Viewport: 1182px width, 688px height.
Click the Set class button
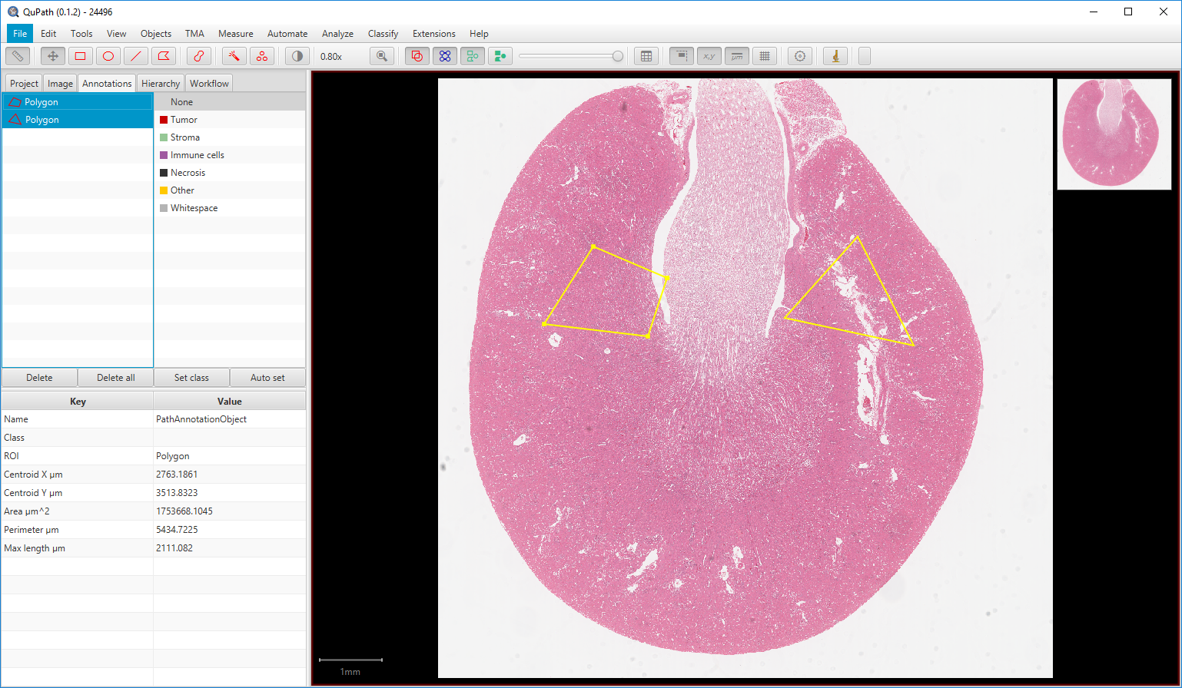(191, 377)
